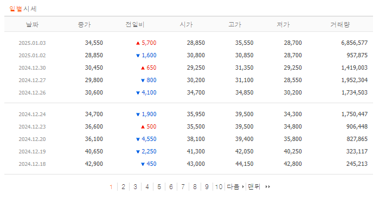The height and width of the screenshot is (208, 379).
Task: Click low price 28,550
Action: point(293,80)
